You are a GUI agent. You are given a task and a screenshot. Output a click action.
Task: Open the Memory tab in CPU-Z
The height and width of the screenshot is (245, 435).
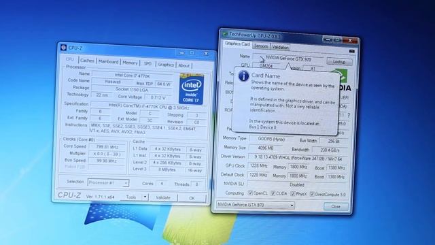click(130, 63)
